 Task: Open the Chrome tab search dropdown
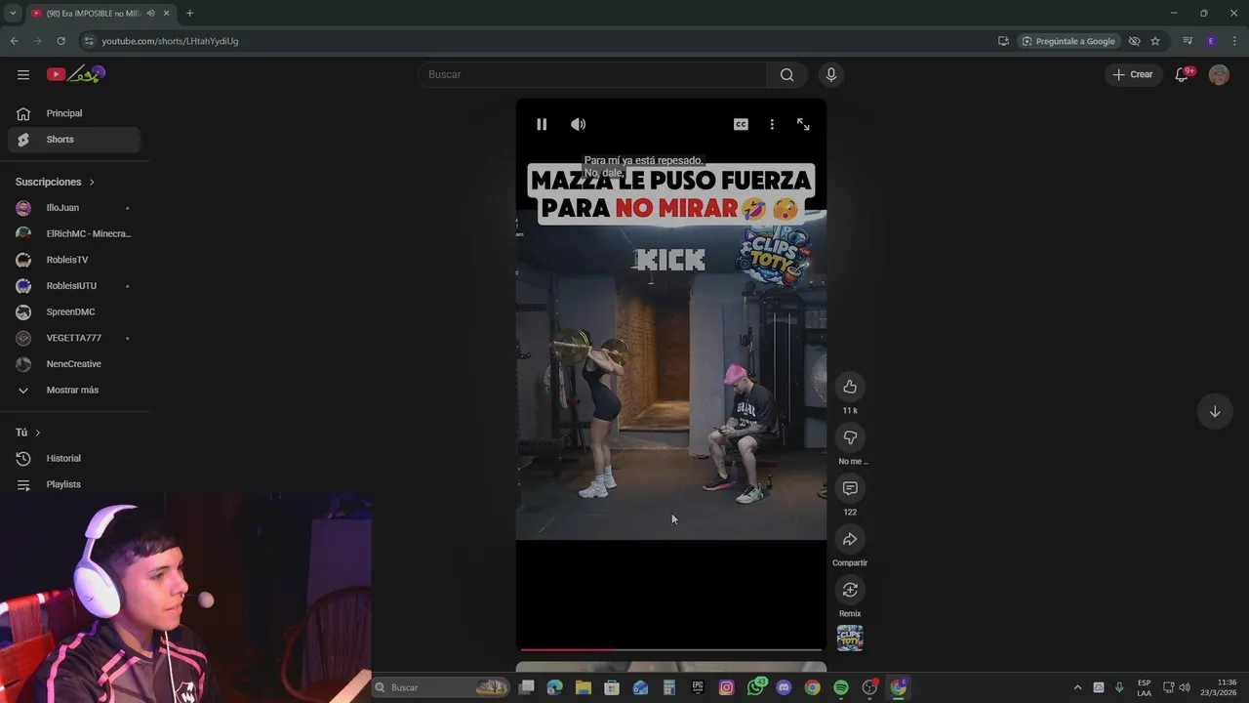click(13, 13)
